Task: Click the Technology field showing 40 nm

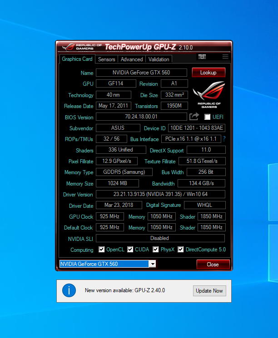Action: click(113, 95)
